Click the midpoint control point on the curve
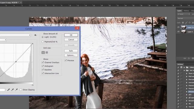The width and height of the screenshot is (194, 109). click(16, 62)
